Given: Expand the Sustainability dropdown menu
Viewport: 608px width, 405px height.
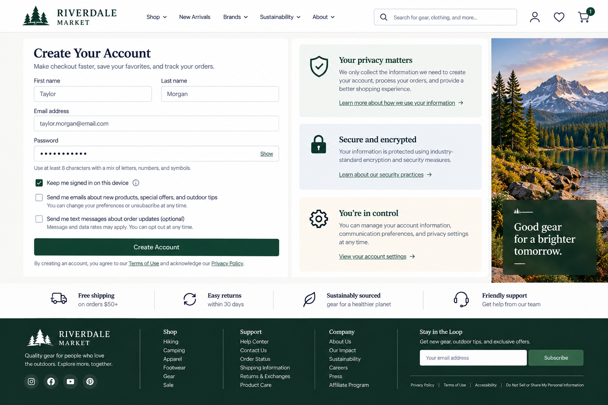Looking at the screenshot, I should (x=280, y=17).
